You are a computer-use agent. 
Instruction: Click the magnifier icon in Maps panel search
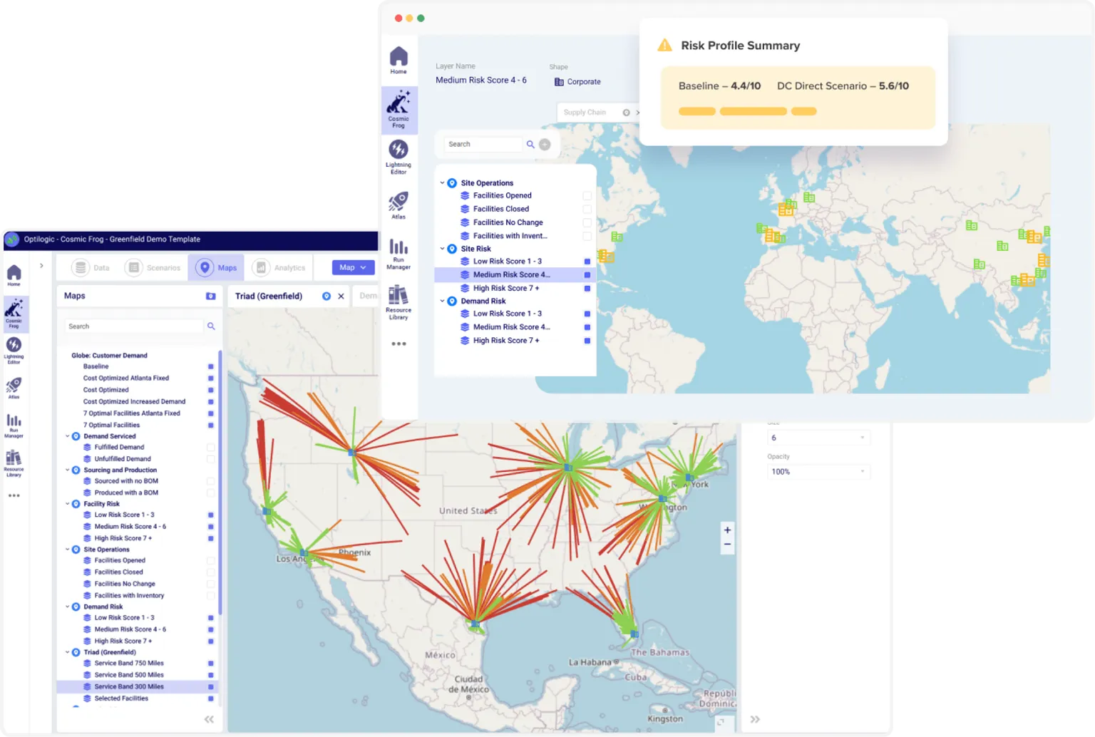coord(211,326)
